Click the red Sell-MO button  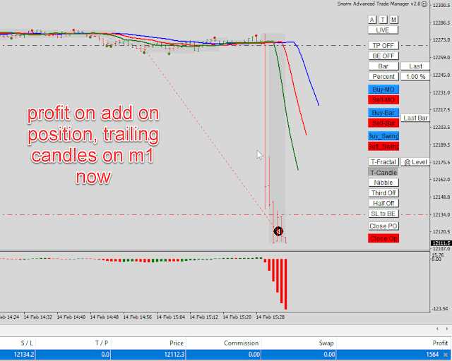383,100
